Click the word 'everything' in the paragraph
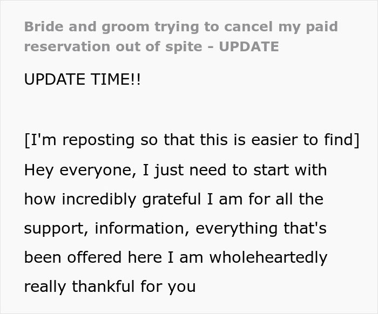 coord(237,229)
